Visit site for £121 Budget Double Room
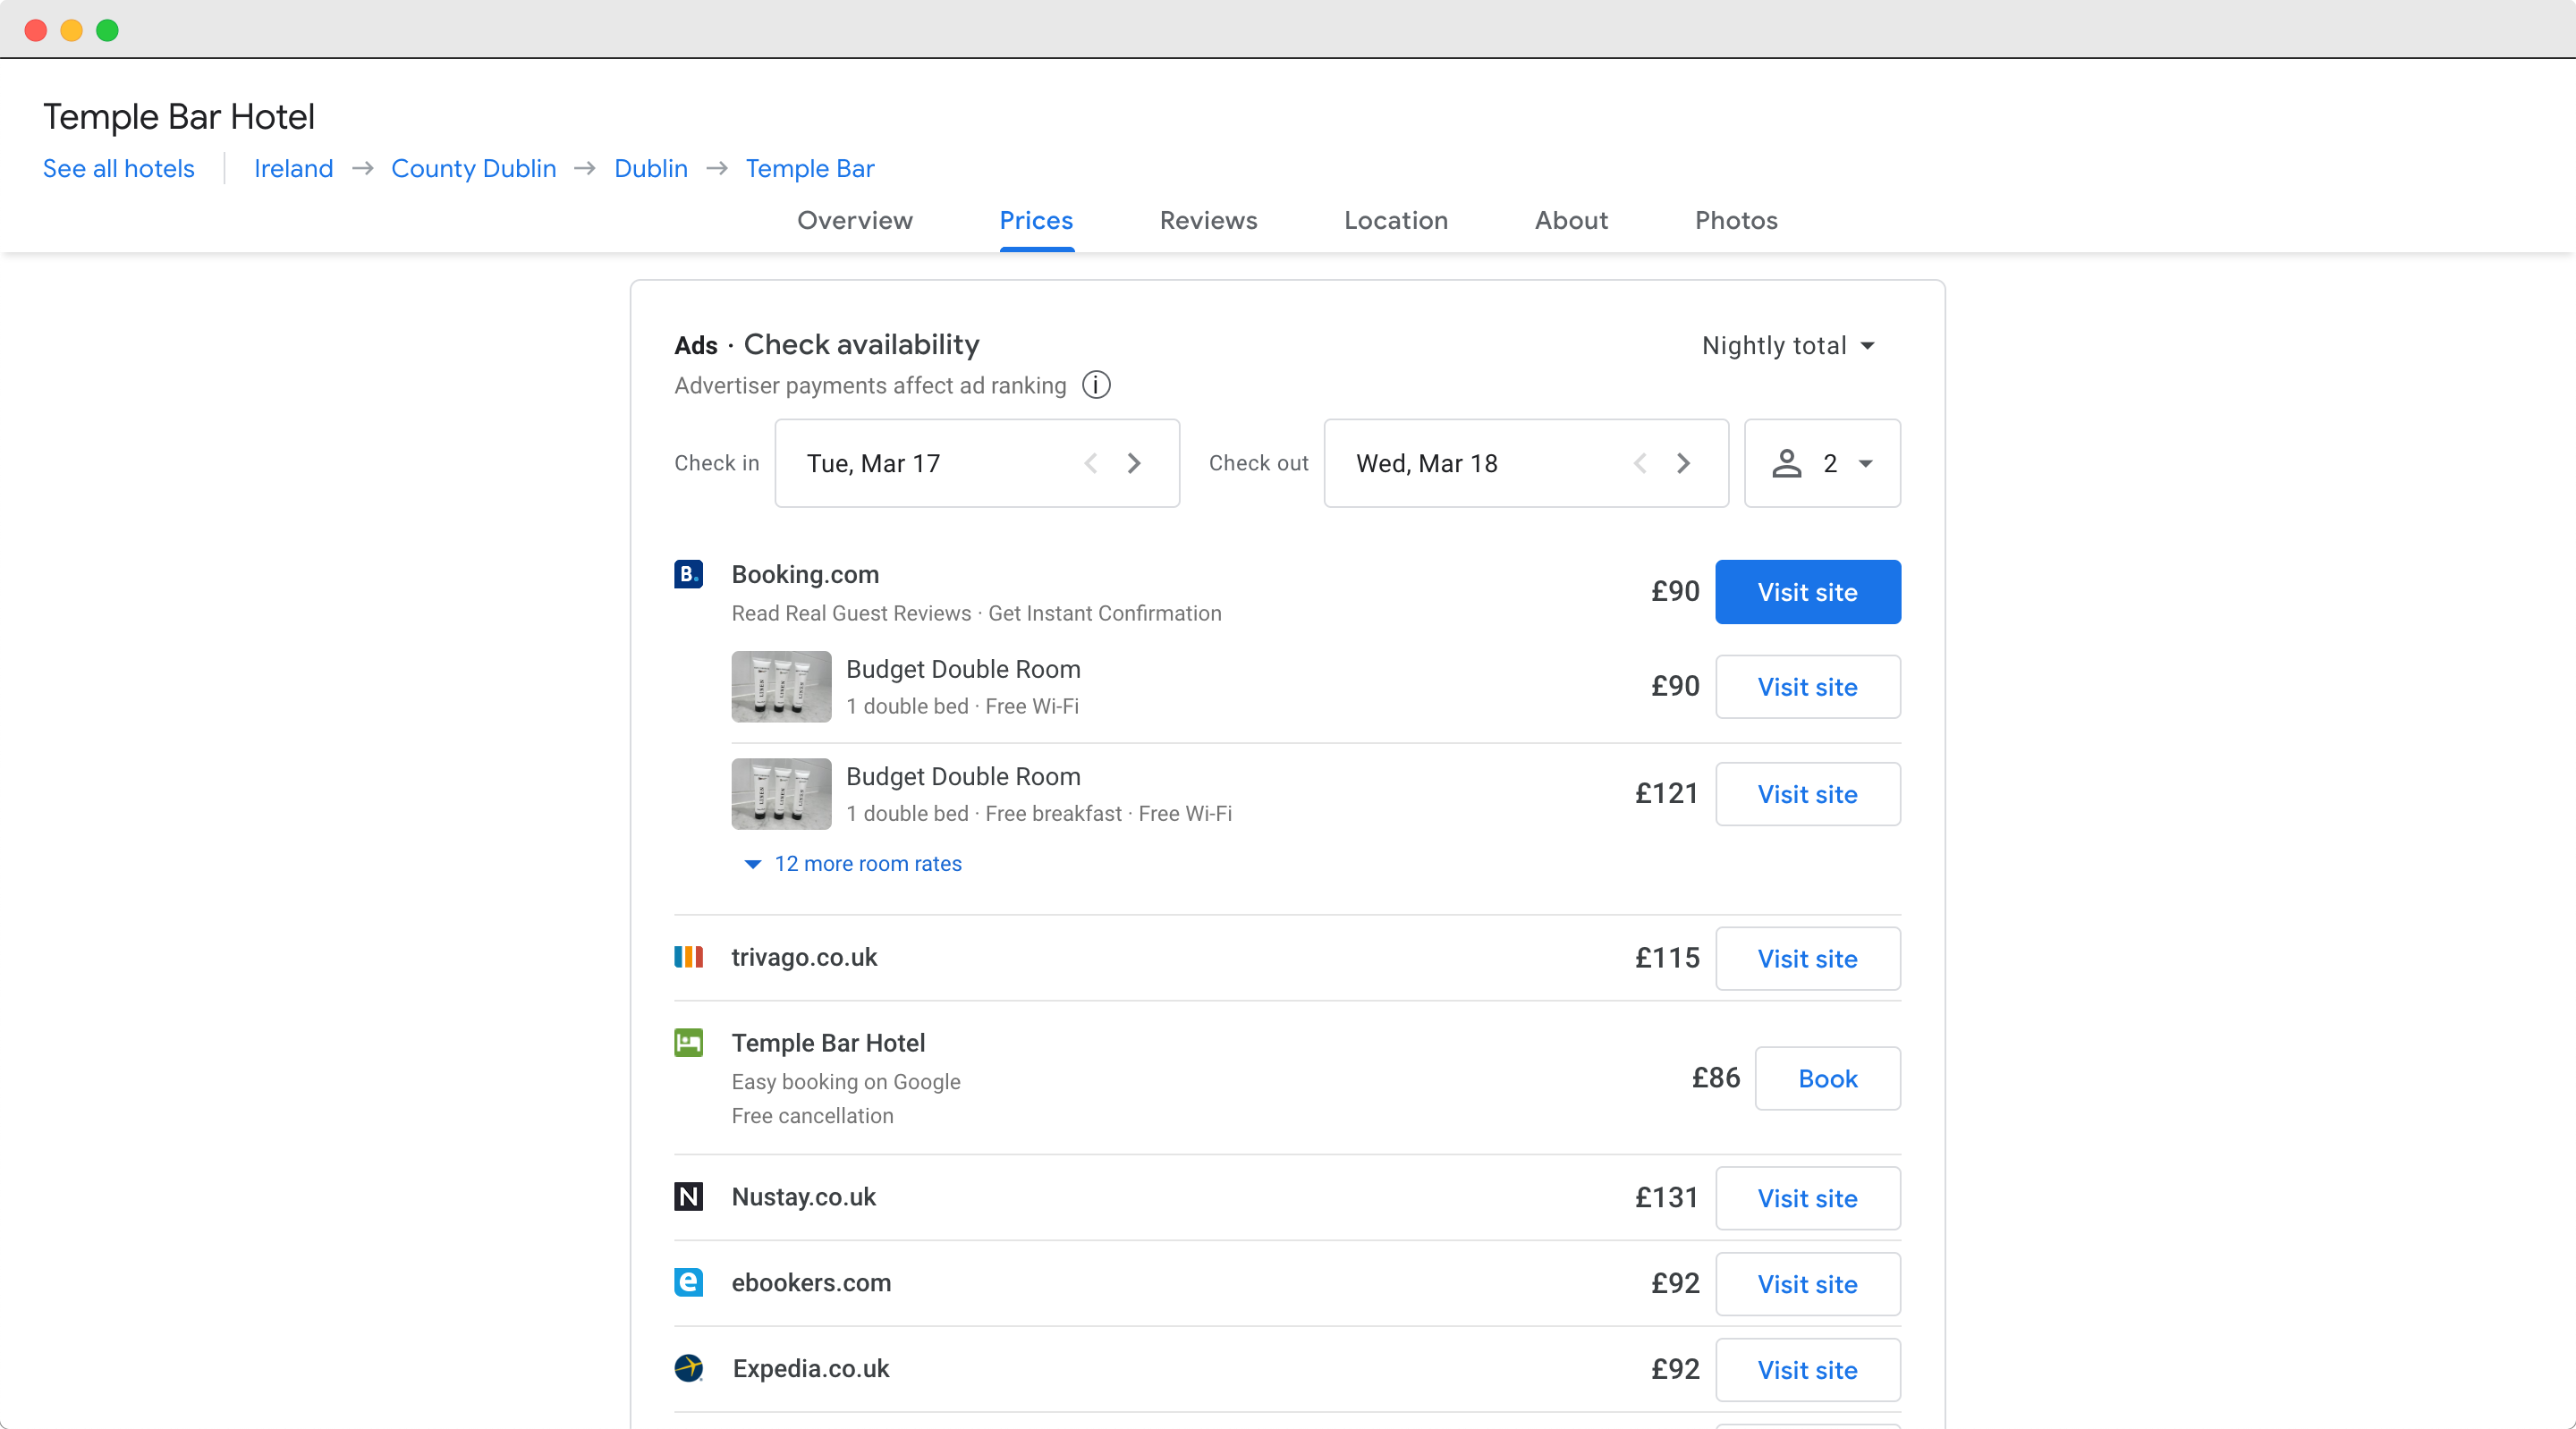2576x1429 pixels. 1808,794
